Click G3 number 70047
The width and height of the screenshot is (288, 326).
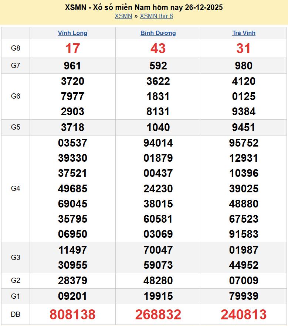coord(158,250)
